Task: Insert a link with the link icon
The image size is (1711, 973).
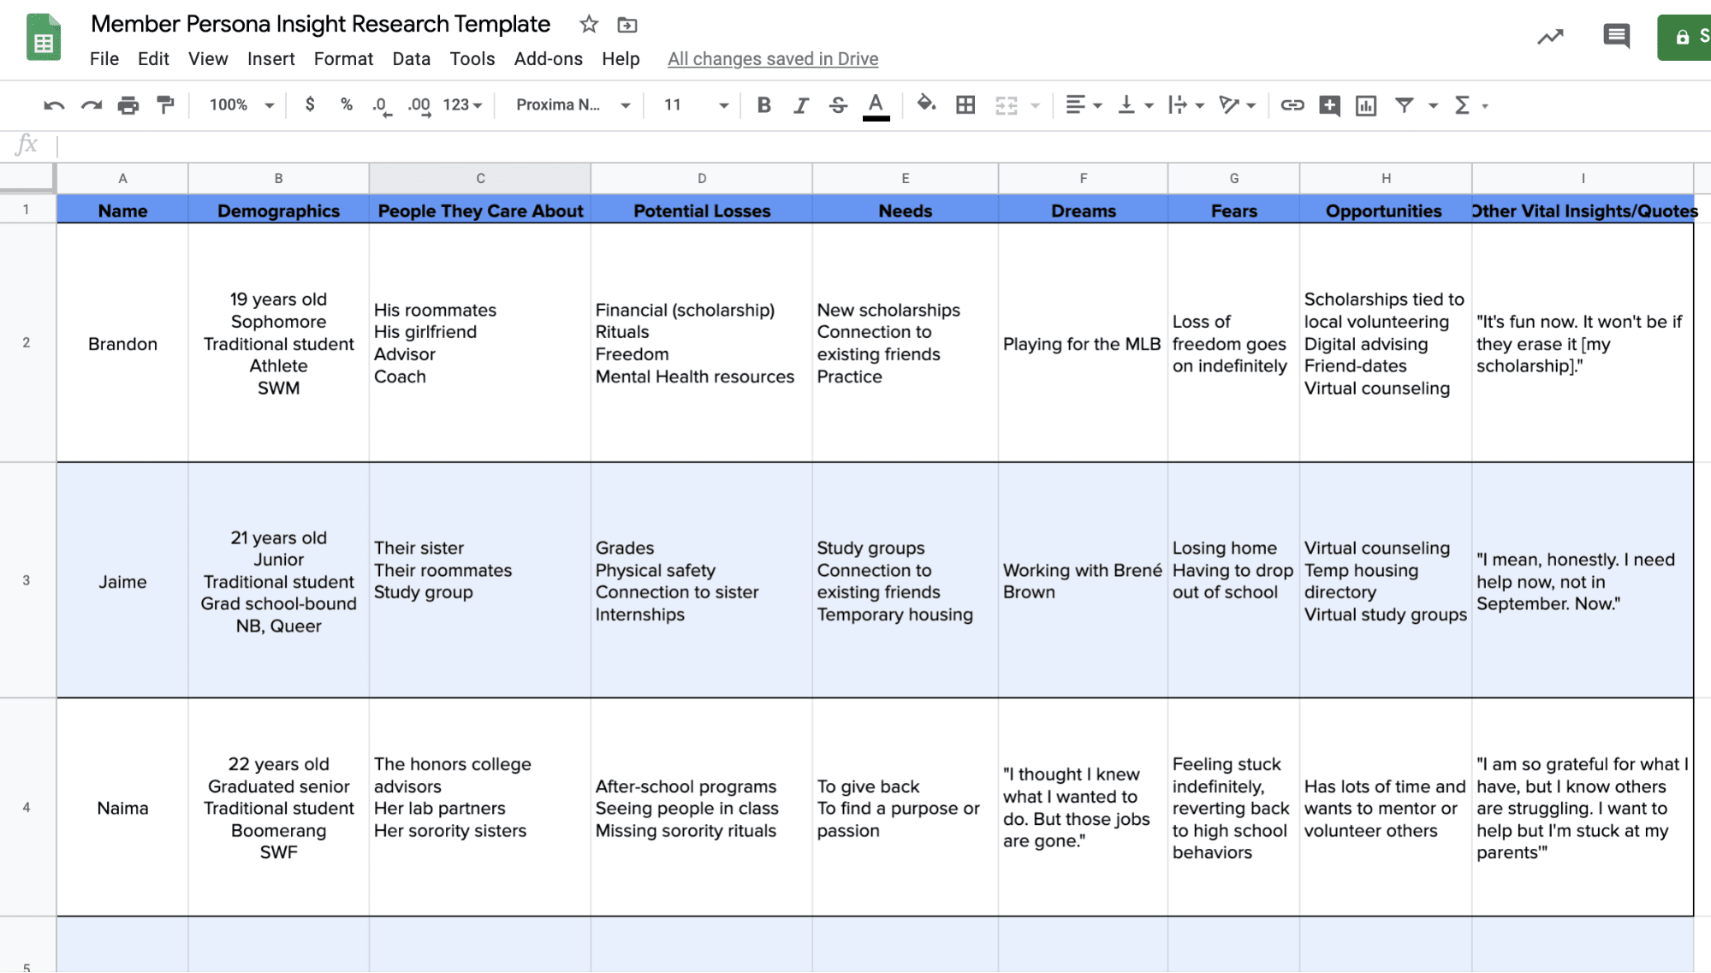Action: click(1292, 105)
